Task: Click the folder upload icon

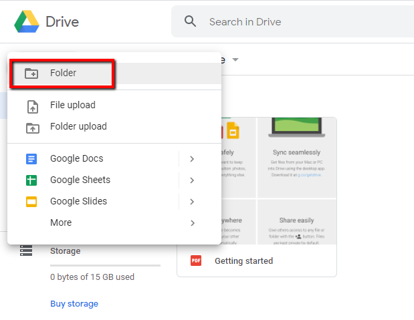Action: (x=33, y=128)
